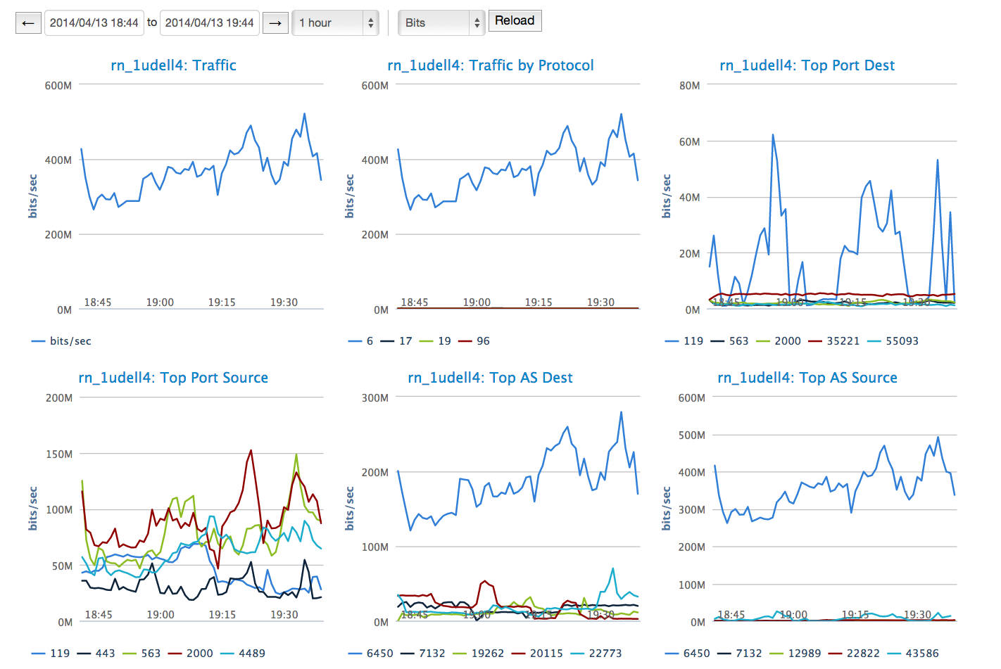
Task: Open the 1 hour time range dropdown
Action: coord(335,23)
